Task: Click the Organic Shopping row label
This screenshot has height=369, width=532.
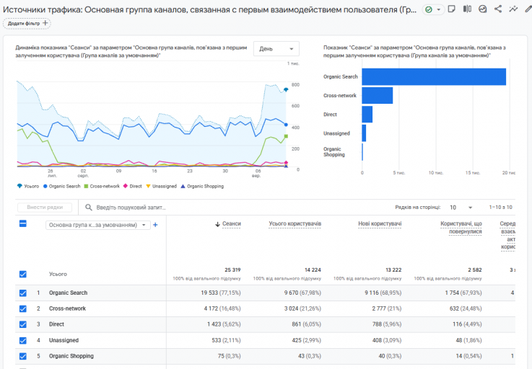Action: click(x=71, y=356)
